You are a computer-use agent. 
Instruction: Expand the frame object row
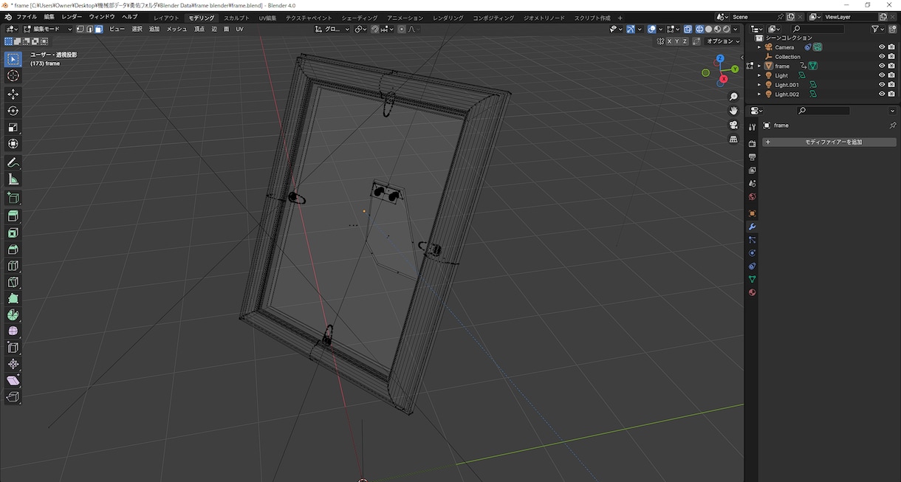(759, 66)
